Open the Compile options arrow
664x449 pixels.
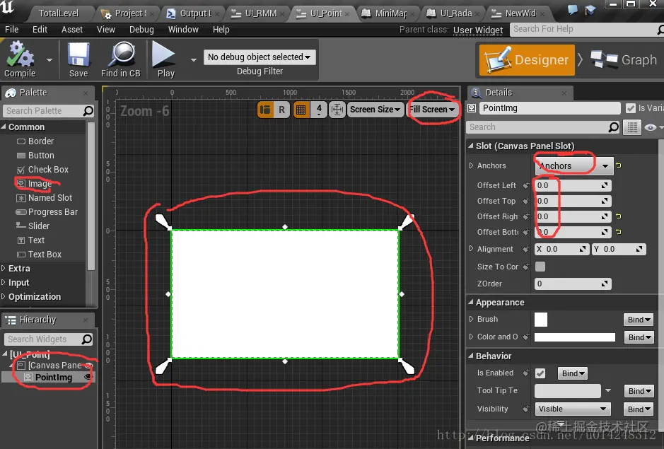point(49,60)
